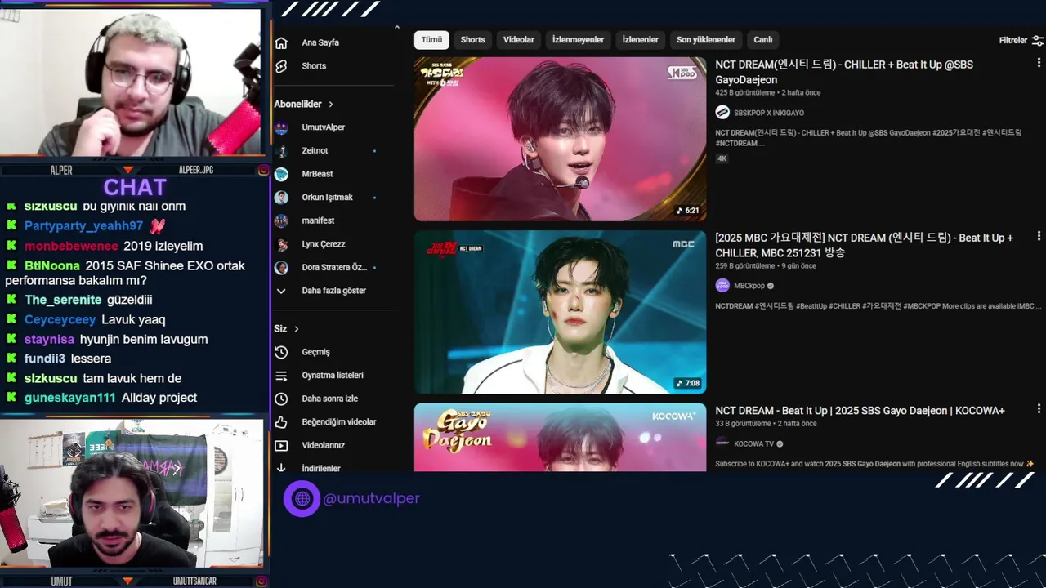Click '33 B görüntüleme • 2 hafta önce' text

click(766, 424)
